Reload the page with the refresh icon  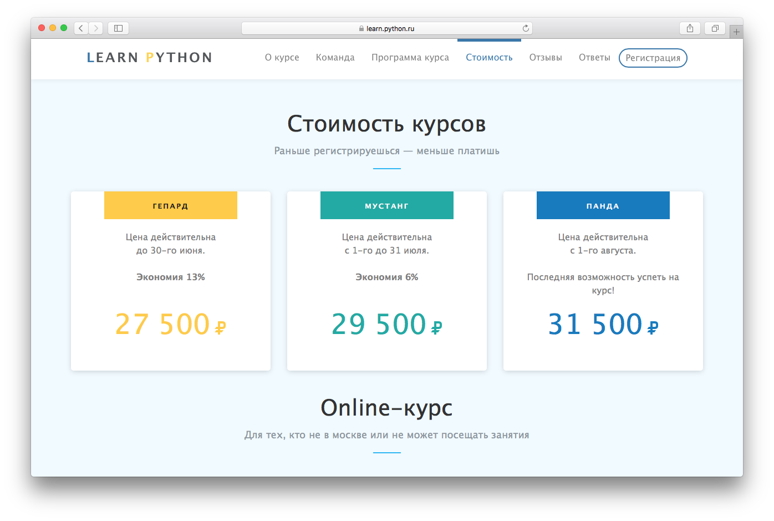(526, 28)
